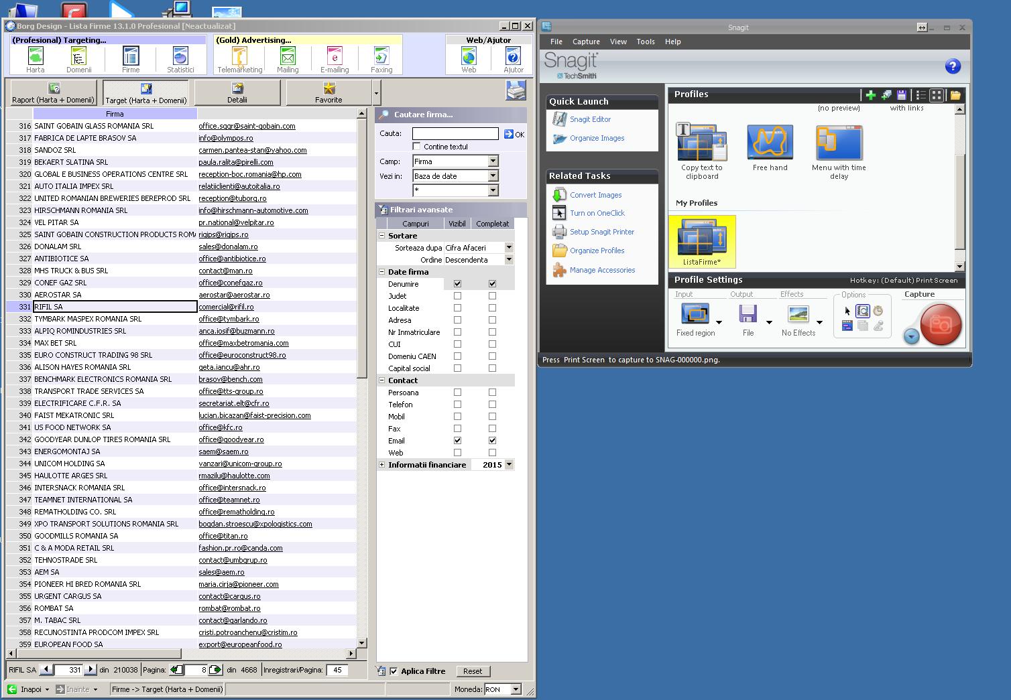
Task: Open email link comercial@rifil.ro
Action: [226, 307]
